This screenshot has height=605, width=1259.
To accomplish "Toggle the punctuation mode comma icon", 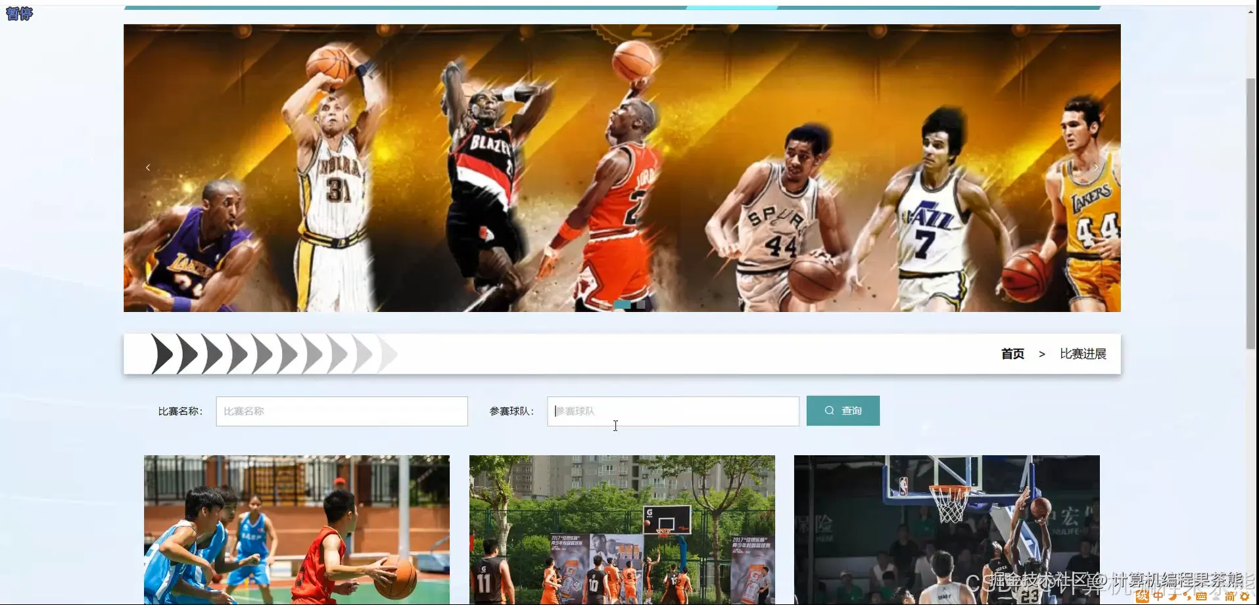I will [1187, 596].
